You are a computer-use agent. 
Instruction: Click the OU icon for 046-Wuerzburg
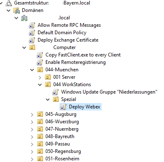[40, 122]
